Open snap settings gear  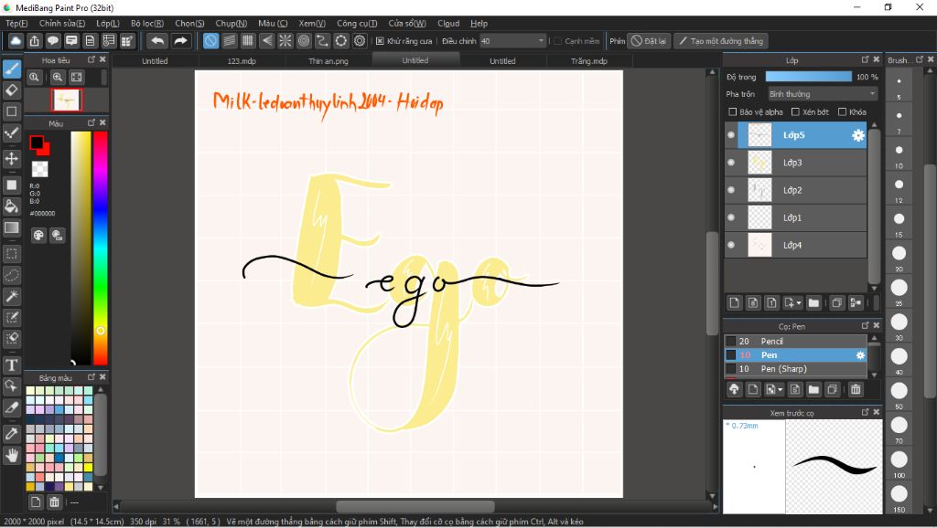pyautogui.click(x=360, y=41)
